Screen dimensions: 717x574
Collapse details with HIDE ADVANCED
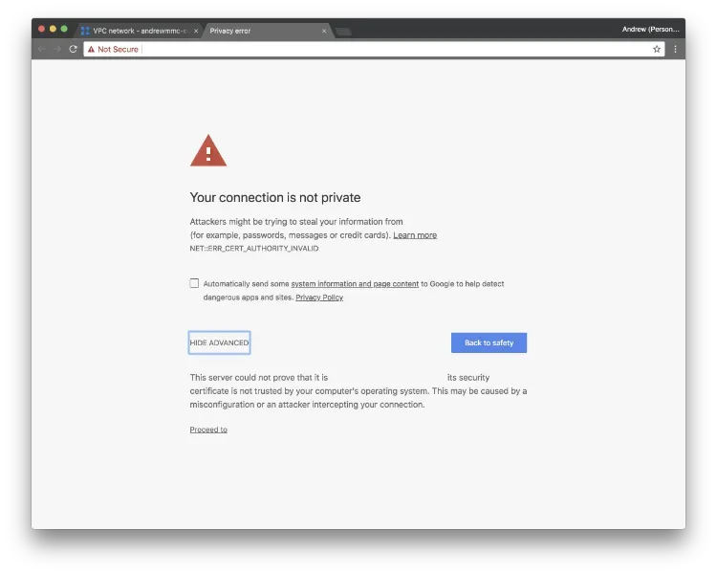click(x=219, y=342)
